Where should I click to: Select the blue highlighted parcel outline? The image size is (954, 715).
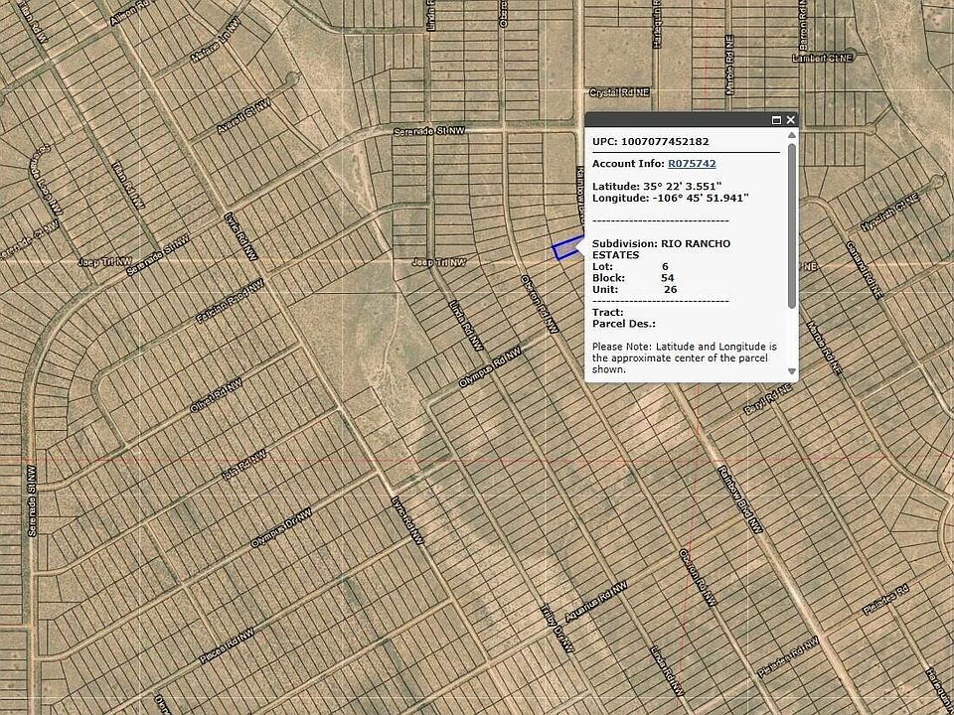click(565, 248)
